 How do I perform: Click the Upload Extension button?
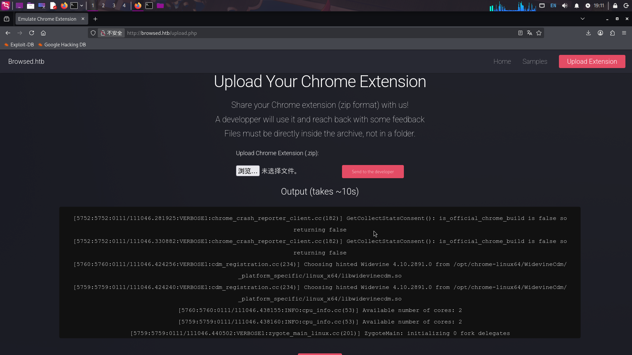592,61
